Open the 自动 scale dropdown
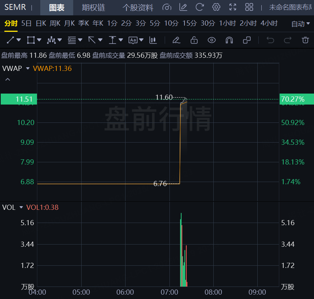 tap(300, 24)
